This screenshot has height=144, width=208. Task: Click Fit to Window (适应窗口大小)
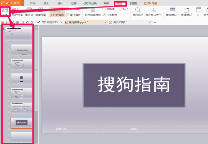pos(153,12)
